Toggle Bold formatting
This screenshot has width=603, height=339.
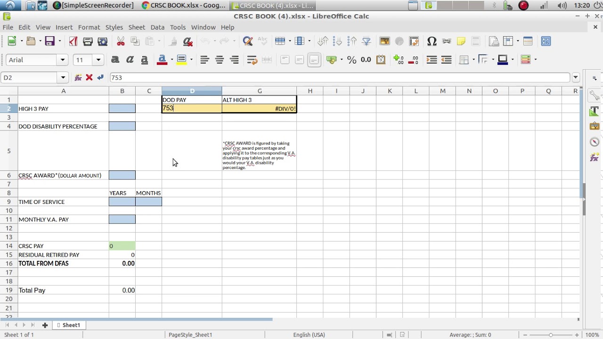click(115, 60)
